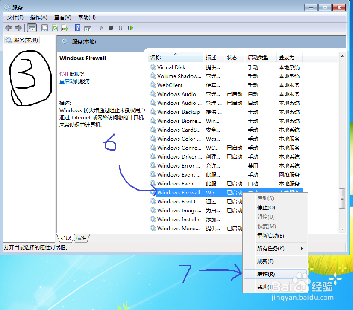Choose 属性(R) in context menu

(x=275, y=274)
